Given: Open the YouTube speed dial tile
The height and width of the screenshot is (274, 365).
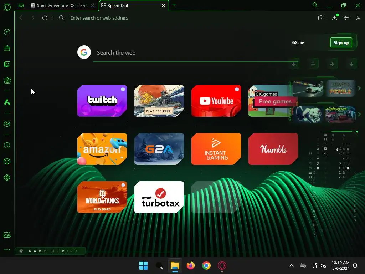Looking at the screenshot, I should (216, 101).
